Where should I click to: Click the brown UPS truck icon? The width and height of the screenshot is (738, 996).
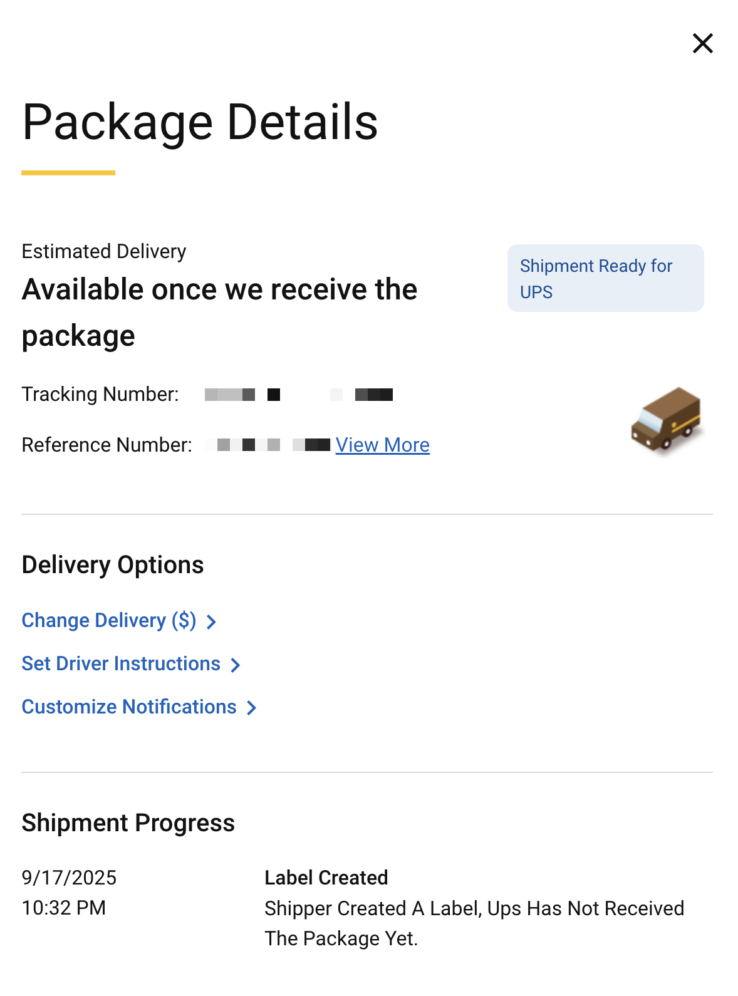(x=665, y=418)
